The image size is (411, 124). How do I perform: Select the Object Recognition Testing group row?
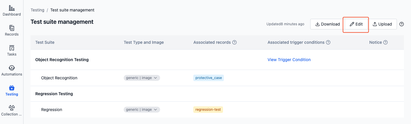pos(217,60)
